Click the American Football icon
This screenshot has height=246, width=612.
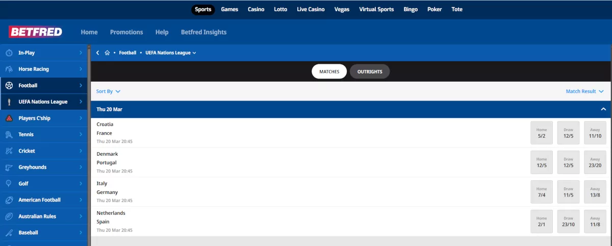tap(9, 200)
